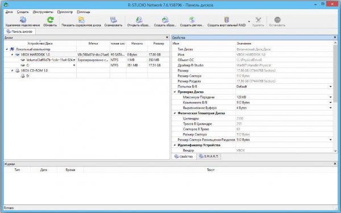Click the D: disc icon

click(23, 76)
